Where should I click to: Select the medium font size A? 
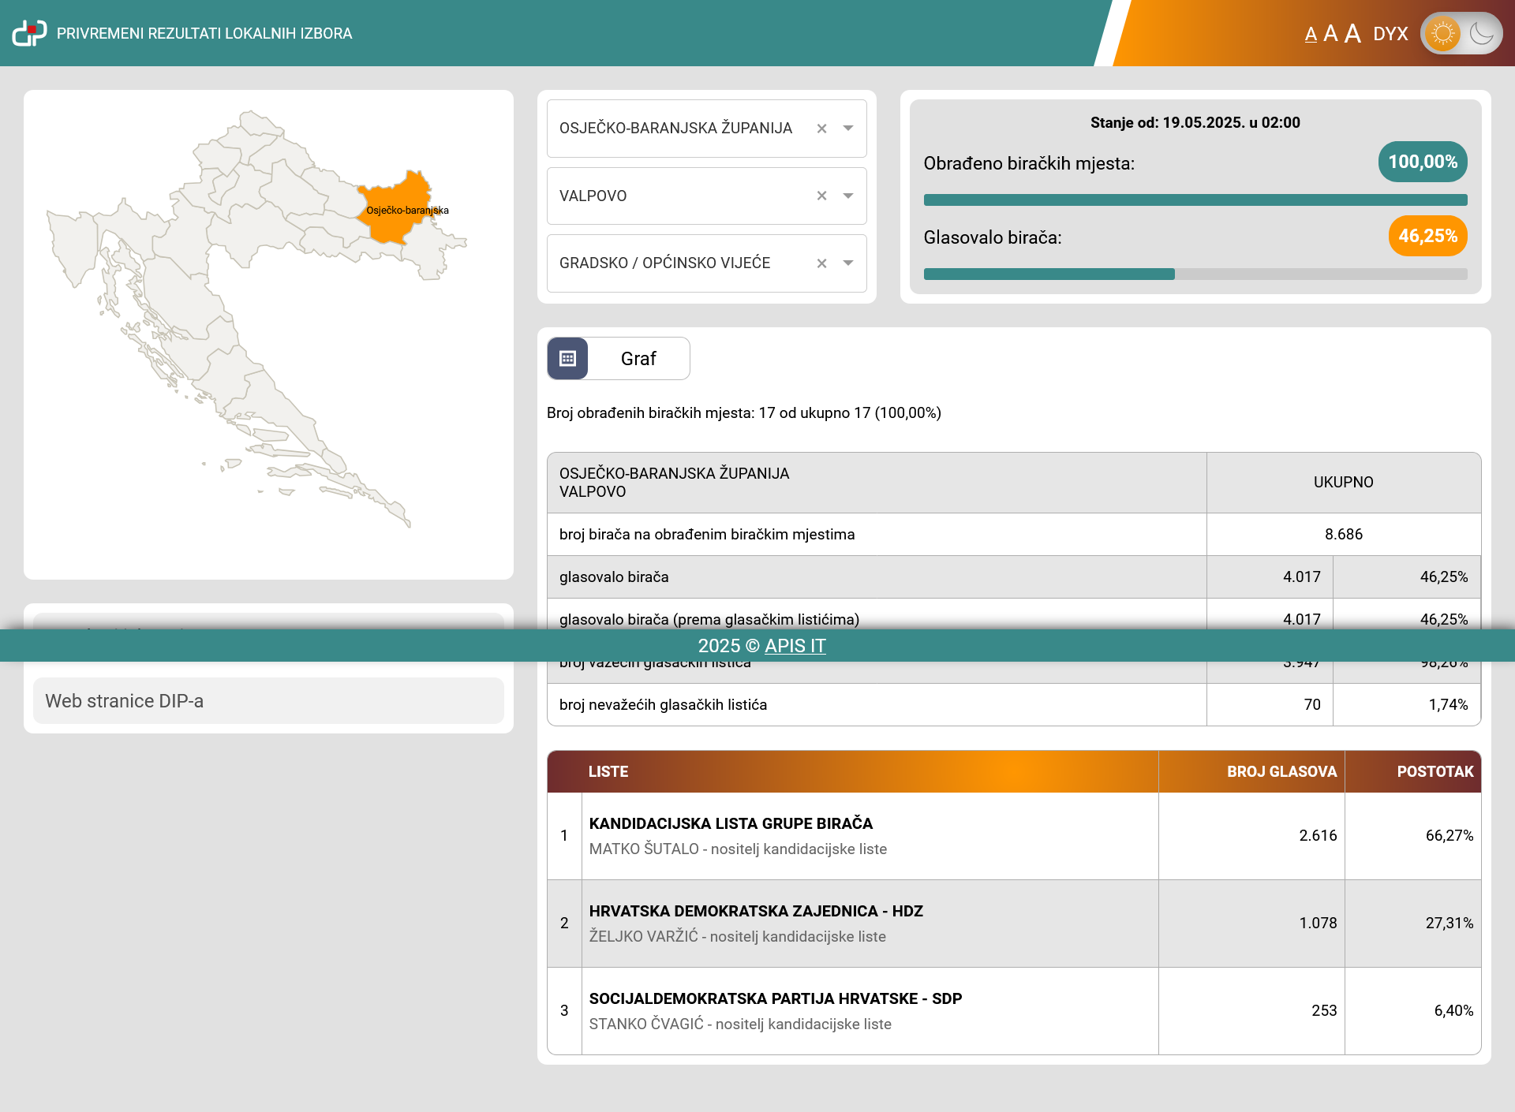point(1330,34)
